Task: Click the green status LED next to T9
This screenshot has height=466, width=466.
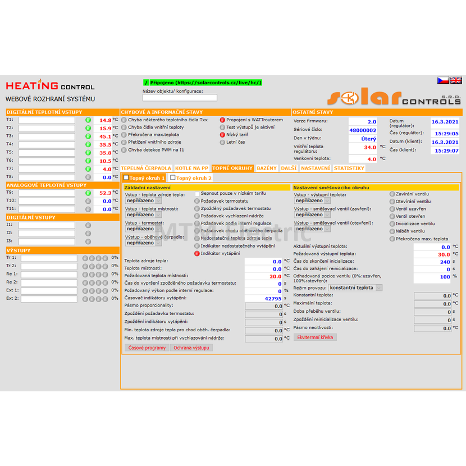Action: (88, 193)
